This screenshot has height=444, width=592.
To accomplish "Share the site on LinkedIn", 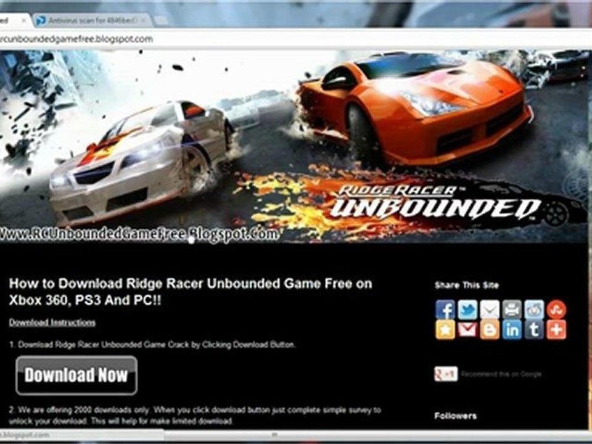I will pyautogui.click(x=512, y=329).
